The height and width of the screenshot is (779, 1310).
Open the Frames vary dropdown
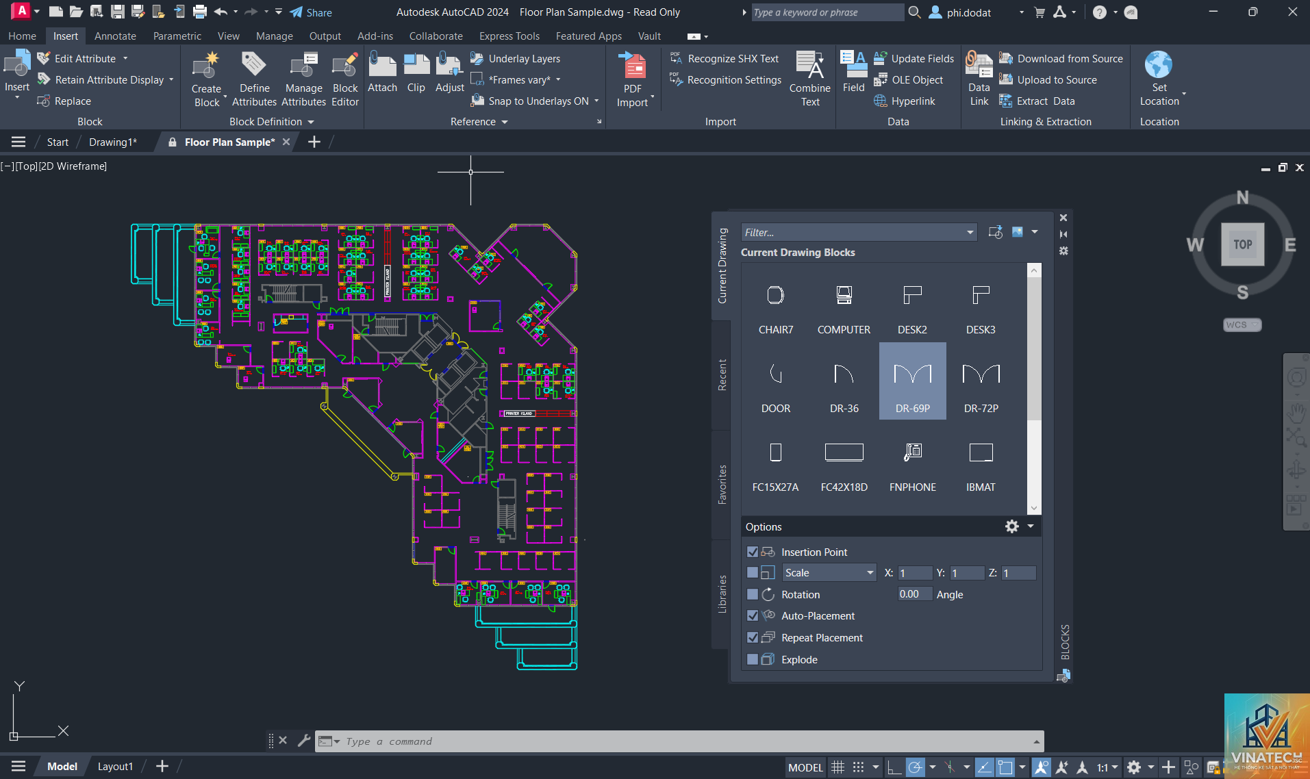tap(558, 80)
